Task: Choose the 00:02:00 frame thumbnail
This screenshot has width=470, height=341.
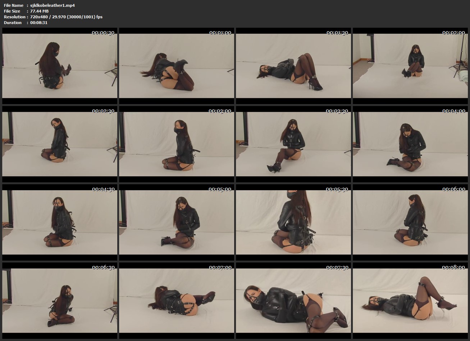Action: coord(410,66)
